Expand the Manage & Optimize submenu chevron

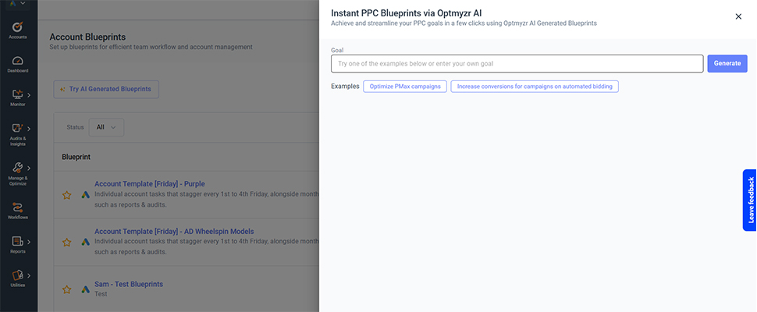(29, 168)
